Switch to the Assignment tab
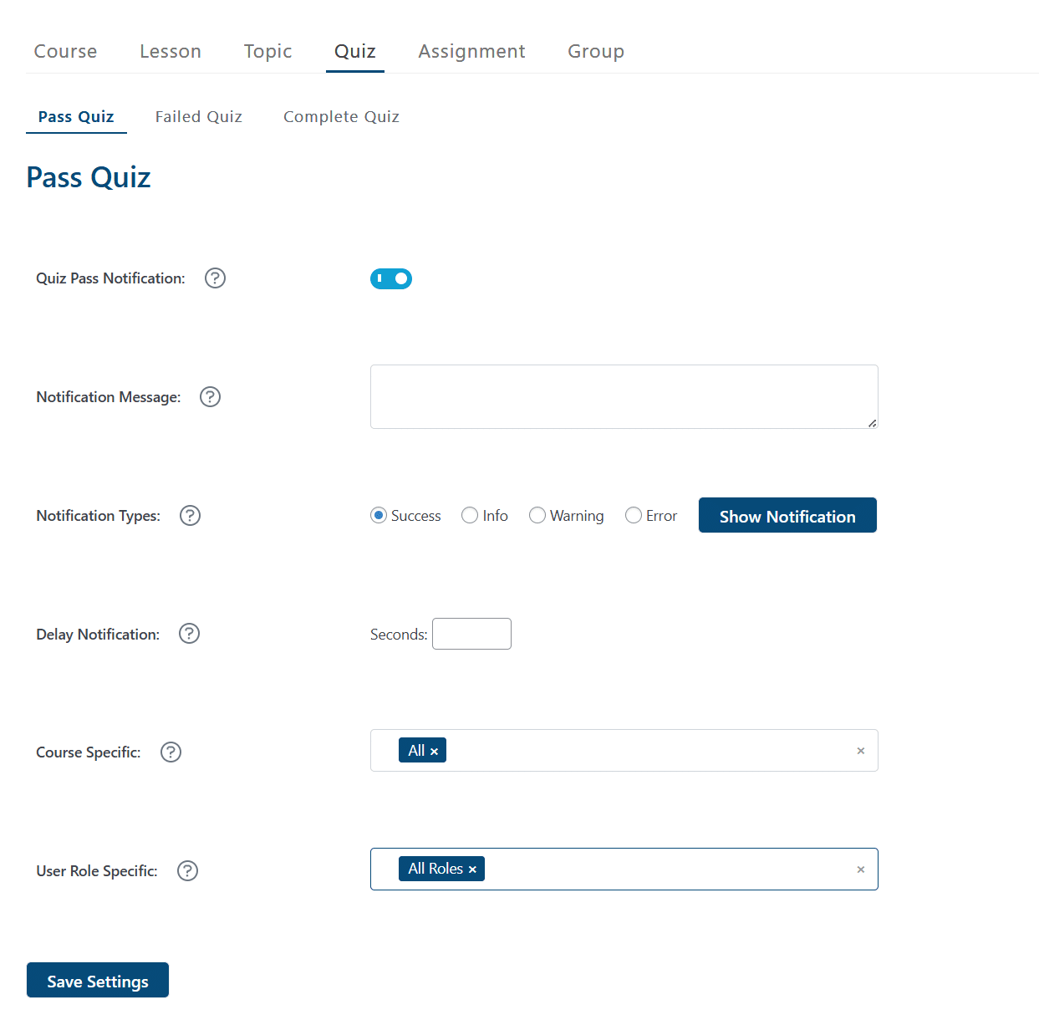This screenshot has width=1039, height=1020. pos(471,51)
